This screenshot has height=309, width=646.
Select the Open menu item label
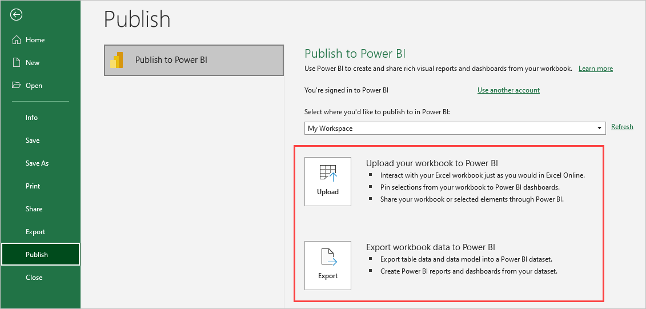(34, 86)
